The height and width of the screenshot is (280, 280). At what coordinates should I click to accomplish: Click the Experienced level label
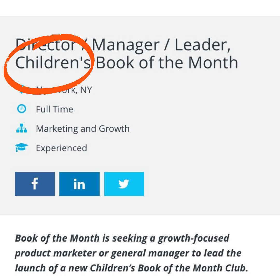click(61, 148)
